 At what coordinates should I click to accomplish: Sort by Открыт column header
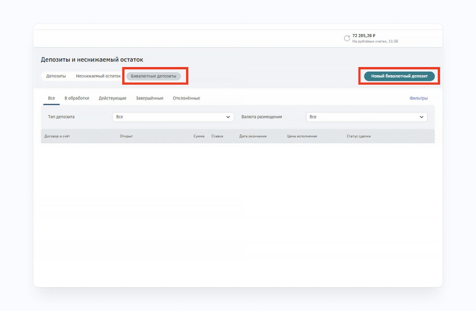click(x=126, y=136)
